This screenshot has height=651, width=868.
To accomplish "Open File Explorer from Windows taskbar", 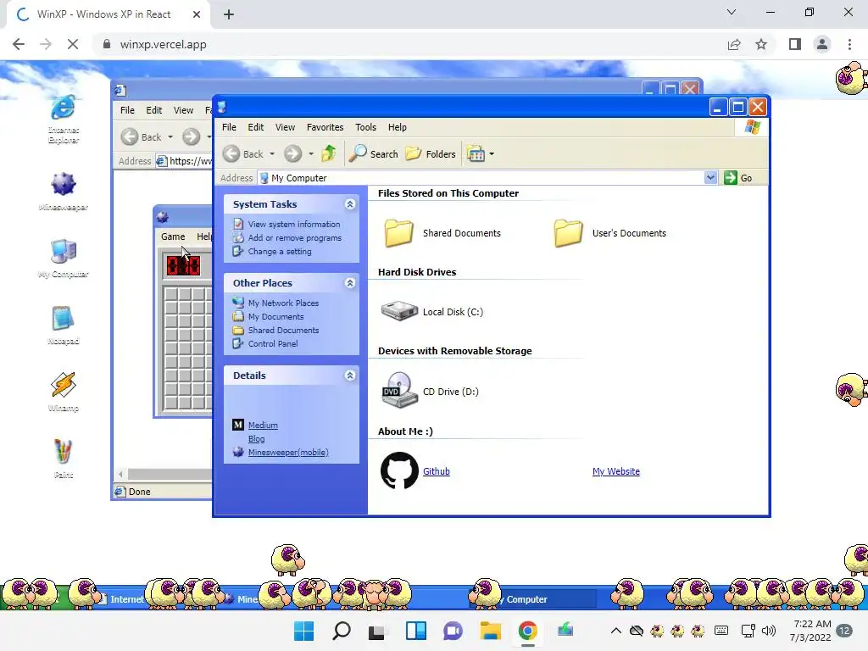I will (491, 631).
